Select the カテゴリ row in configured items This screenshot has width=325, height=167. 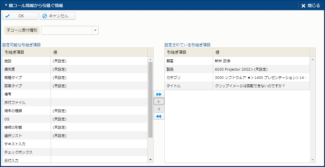tap(188, 78)
